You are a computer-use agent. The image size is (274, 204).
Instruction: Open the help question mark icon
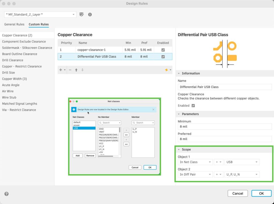6,194
